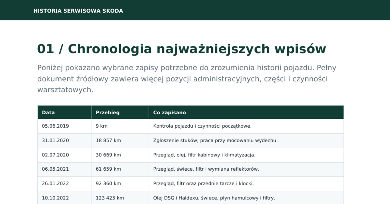390x204 pixels.
Task: Select the mileage '30 669 km'
Action: click(x=109, y=155)
